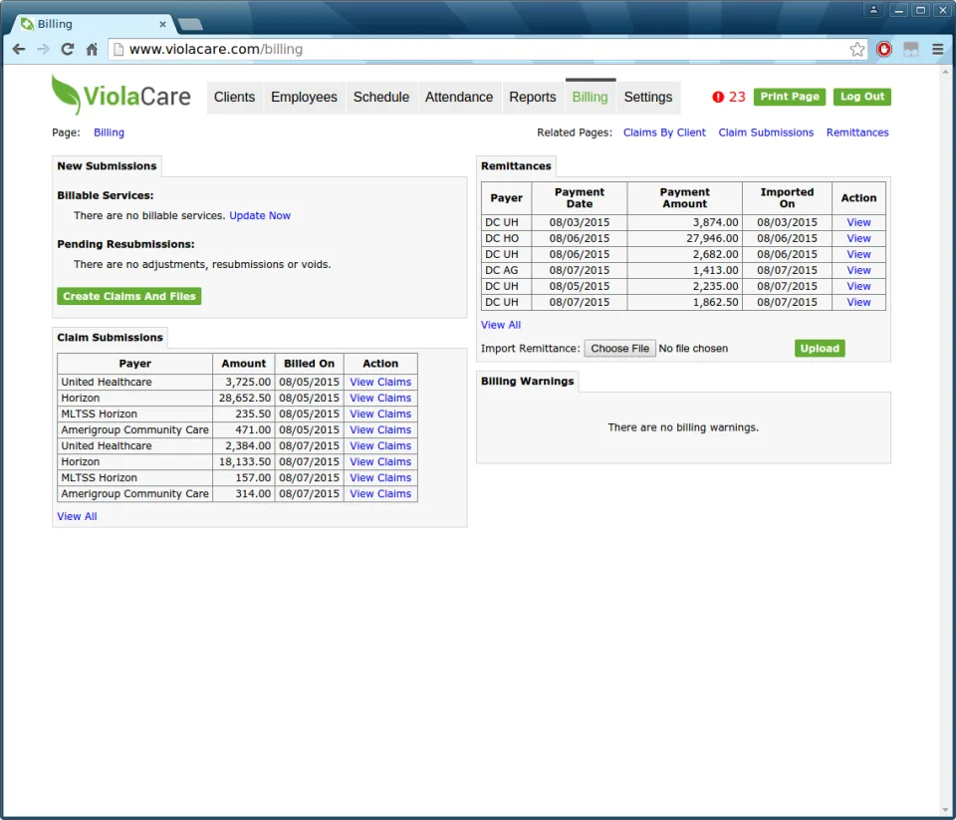Screen dimensions: 956x820
Task: Open a new browser tab
Action: pyautogui.click(x=191, y=24)
